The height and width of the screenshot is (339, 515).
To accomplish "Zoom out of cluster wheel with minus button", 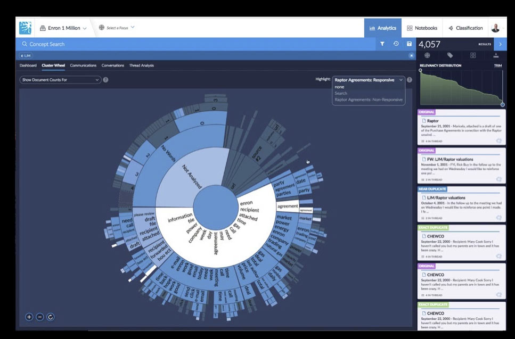I will [x=40, y=317].
